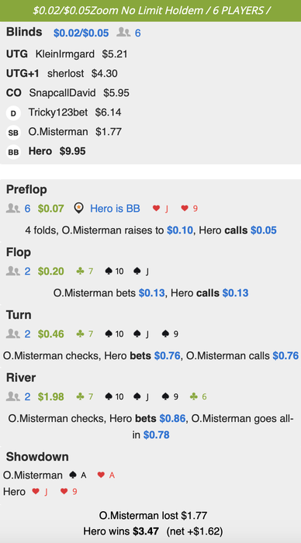Click the Hero bets $0.76 amount

click(x=168, y=355)
